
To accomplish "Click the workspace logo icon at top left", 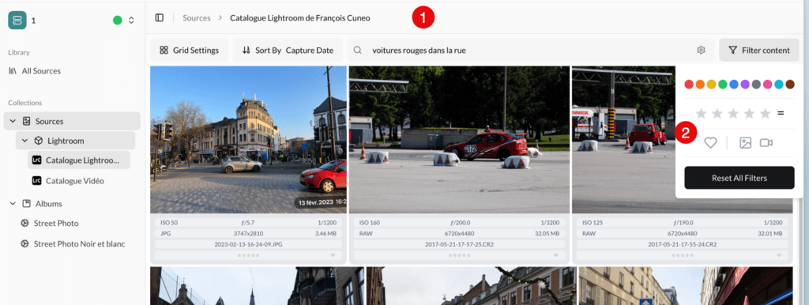I will (x=17, y=20).
